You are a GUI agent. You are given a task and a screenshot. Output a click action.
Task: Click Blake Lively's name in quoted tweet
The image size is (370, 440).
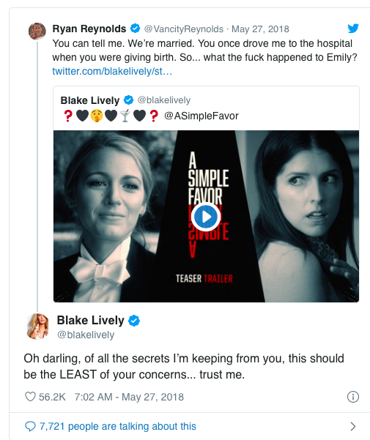click(90, 100)
